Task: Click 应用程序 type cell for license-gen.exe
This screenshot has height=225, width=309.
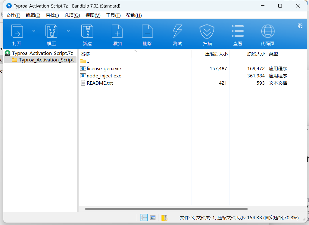Action: [278, 69]
